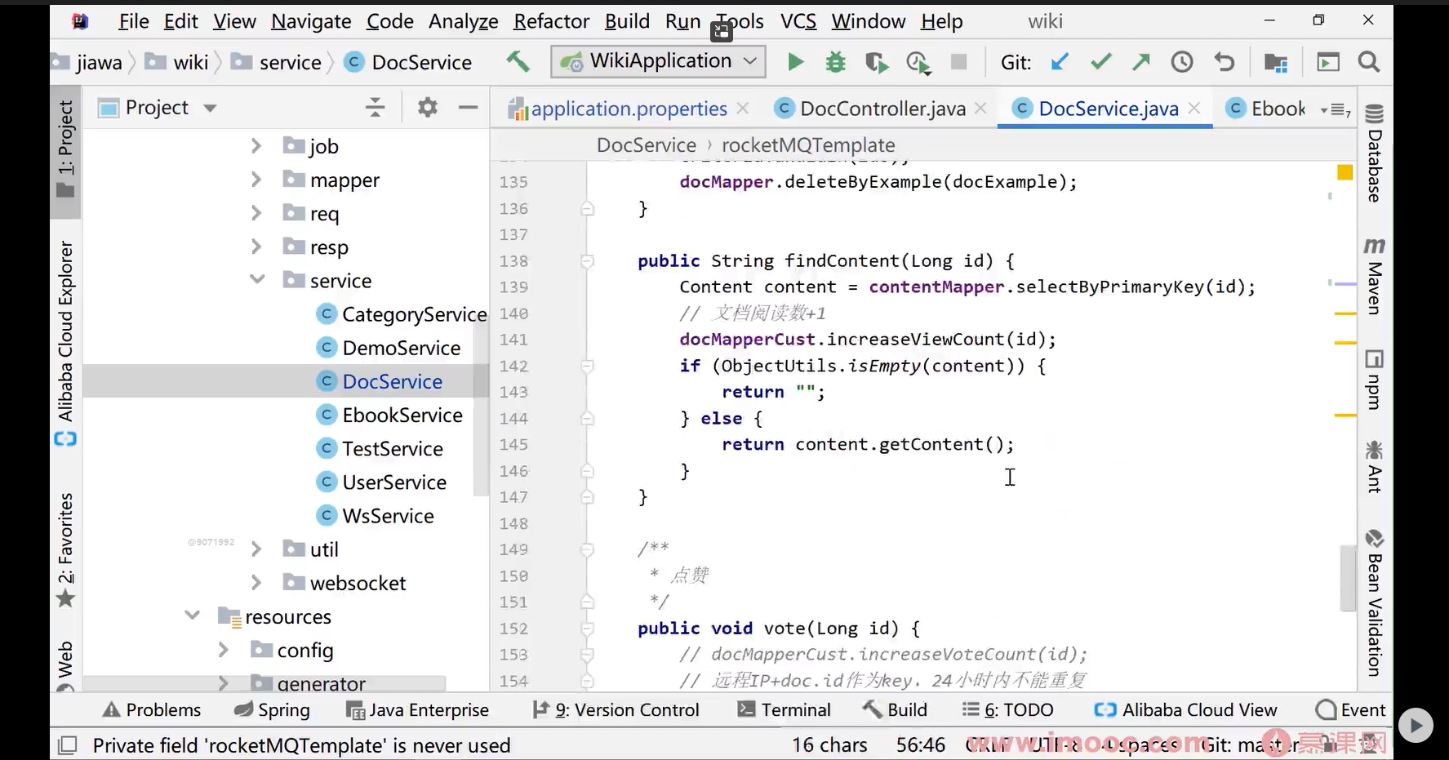Screen dimensions: 1449x760
Task: Collapse all in Project panel
Action: coord(375,107)
